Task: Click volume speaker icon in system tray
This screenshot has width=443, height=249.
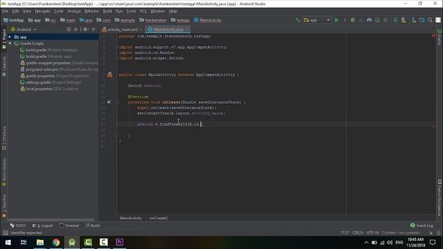Action: point(390,243)
